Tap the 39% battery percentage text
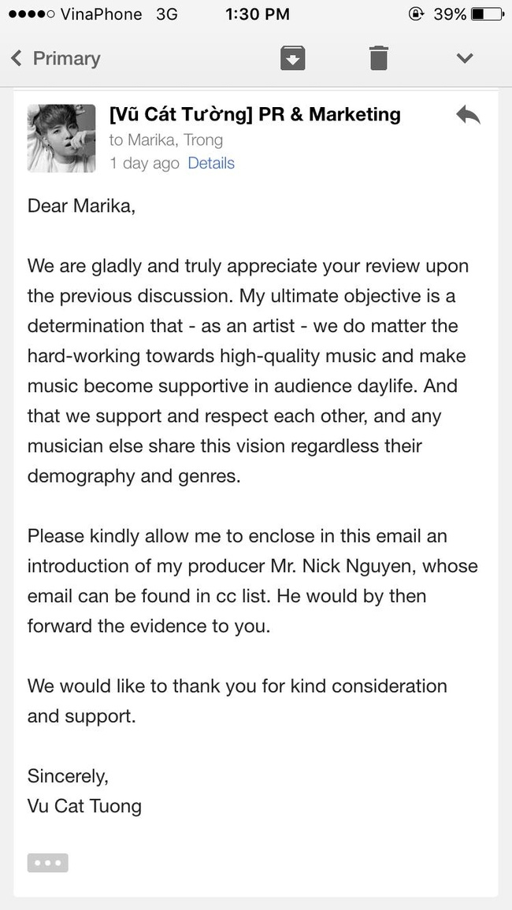 coord(450,14)
